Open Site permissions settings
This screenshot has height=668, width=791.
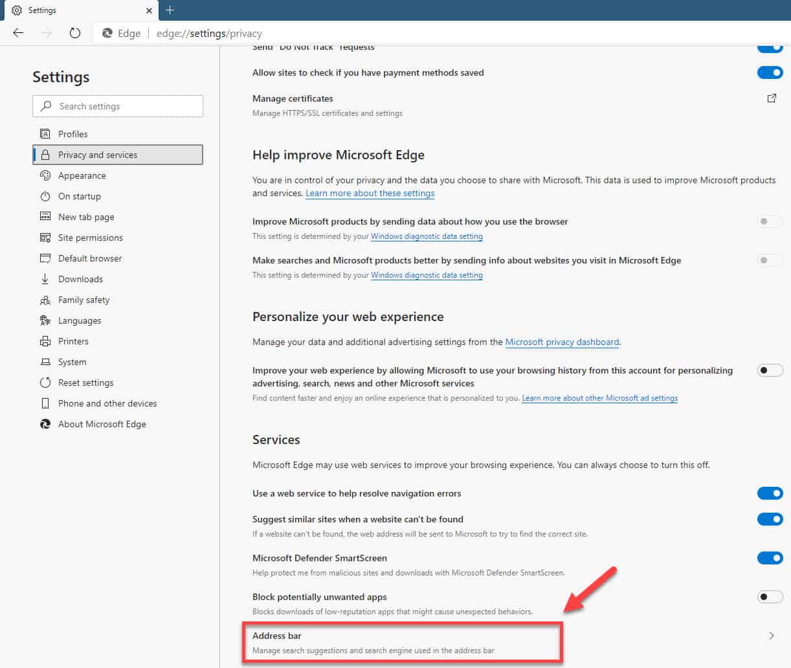point(118,238)
